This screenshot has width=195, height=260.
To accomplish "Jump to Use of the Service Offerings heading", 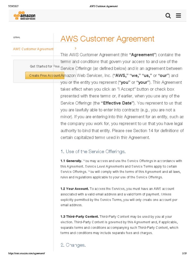I will click(93, 152).
